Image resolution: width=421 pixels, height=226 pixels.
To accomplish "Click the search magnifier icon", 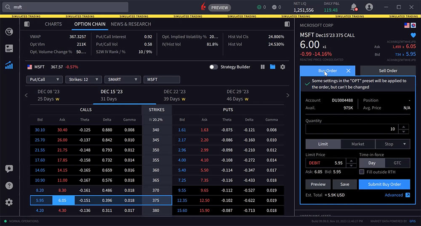I will click(8, 7).
